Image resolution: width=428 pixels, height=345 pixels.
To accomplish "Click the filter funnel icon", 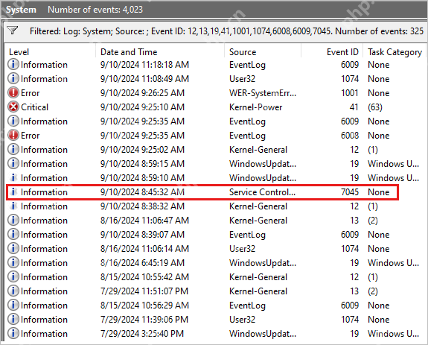I will pos(13,31).
